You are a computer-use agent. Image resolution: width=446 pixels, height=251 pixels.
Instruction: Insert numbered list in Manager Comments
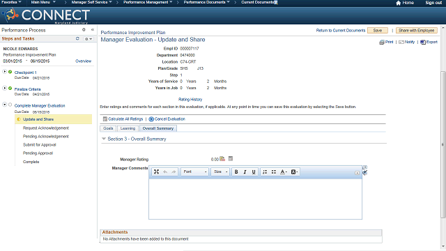[265, 172]
